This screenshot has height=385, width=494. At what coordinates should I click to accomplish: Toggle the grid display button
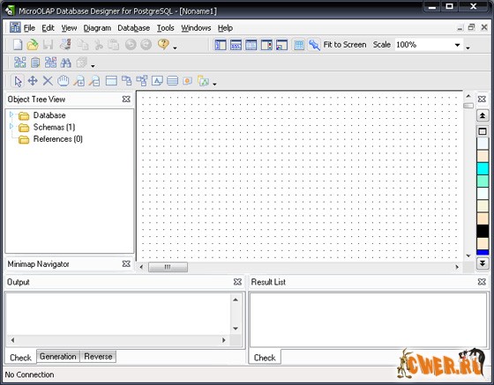click(299, 45)
